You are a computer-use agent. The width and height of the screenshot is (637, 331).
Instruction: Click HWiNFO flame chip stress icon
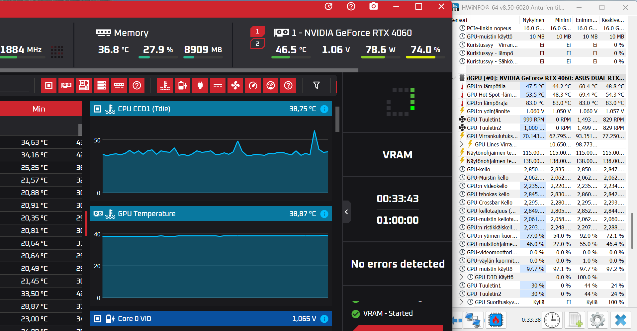tap(496, 320)
